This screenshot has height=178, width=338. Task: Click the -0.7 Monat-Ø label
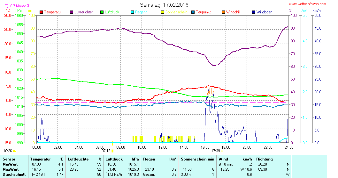tap(19, 6)
